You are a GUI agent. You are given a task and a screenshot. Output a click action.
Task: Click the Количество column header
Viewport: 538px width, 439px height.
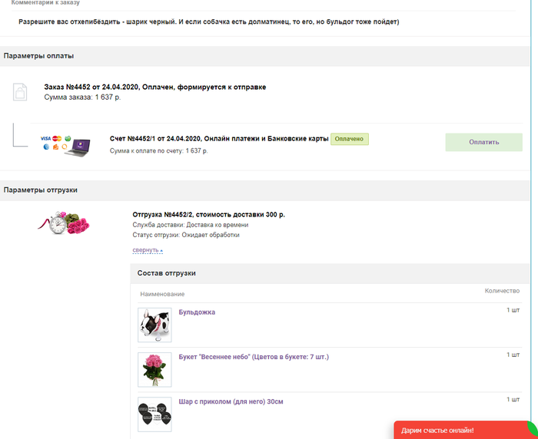[x=502, y=291]
